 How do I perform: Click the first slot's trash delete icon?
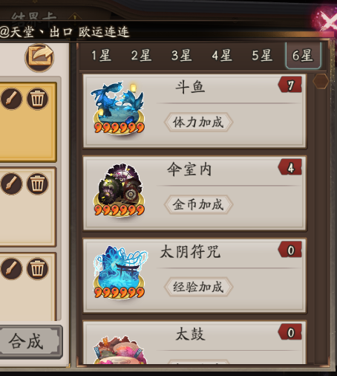point(37,99)
